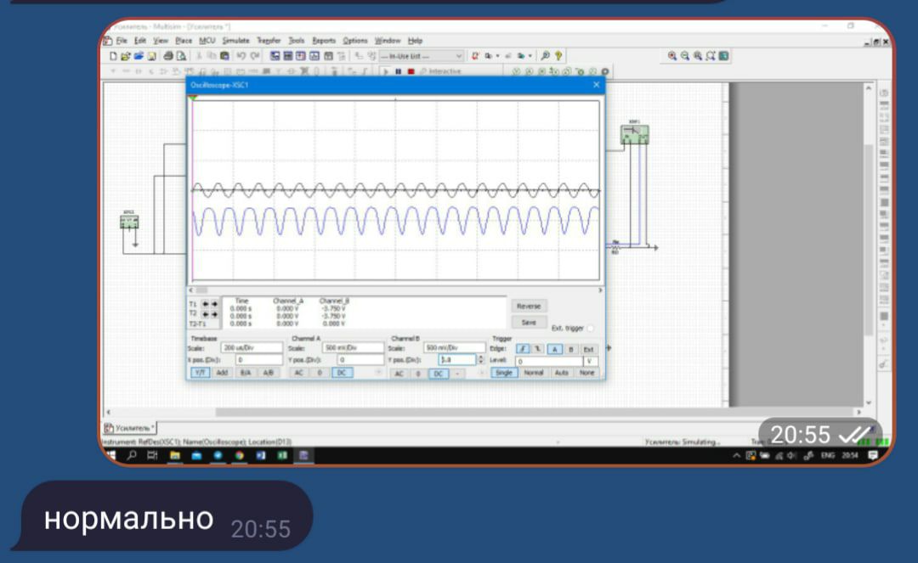The image size is (918, 563).
Task: Set Channel A coupling to AC
Action: coord(298,373)
